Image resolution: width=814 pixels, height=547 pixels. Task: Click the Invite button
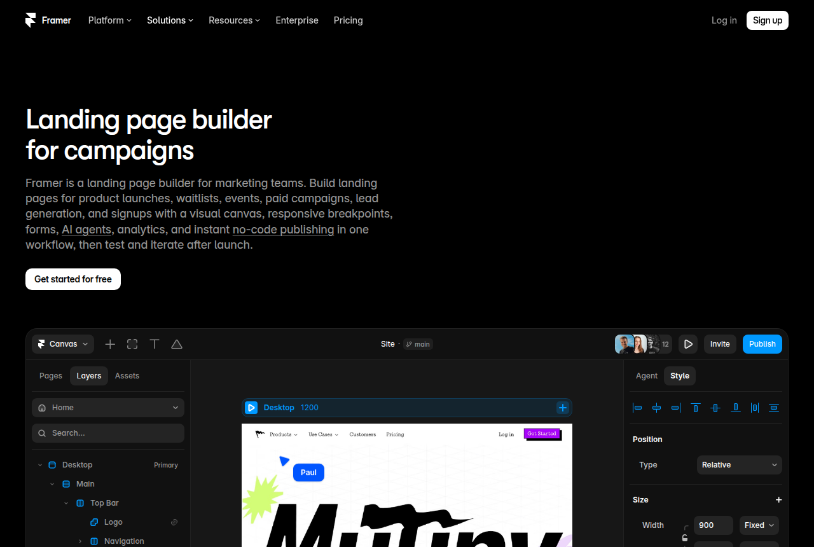(x=720, y=344)
